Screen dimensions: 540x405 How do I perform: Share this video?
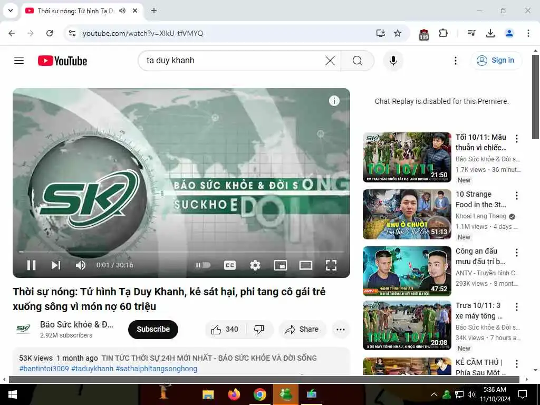pyautogui.click(x=302, y=330)
